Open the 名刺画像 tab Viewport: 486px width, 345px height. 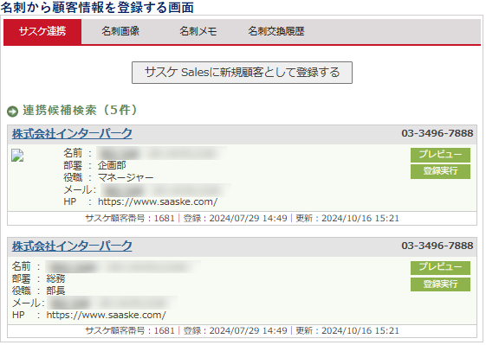point(120,31)
